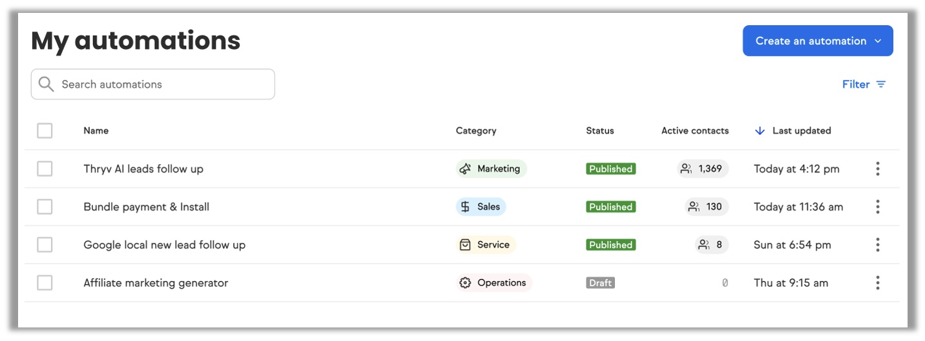This screenshot has height=341, width=925.
Task: Click the Filter link
Action: [856, 85]
